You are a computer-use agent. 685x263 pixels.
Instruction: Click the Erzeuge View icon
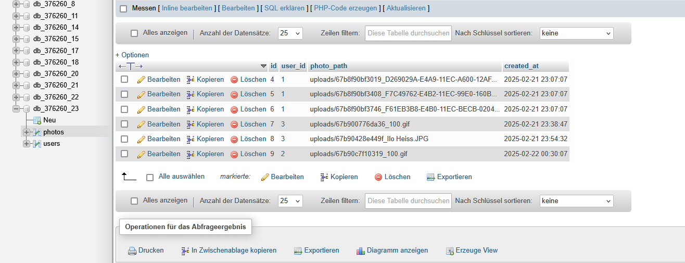pyautogui.click(x=450, y=251)
